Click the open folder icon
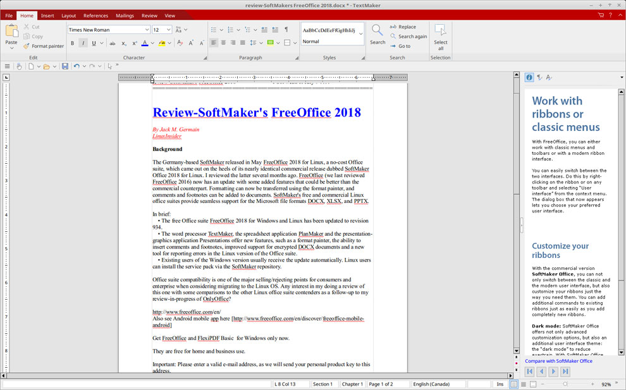Screen dimensions: 626x390 47,66
